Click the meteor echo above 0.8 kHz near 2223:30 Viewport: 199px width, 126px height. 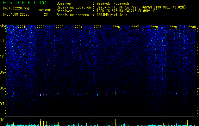68,90
